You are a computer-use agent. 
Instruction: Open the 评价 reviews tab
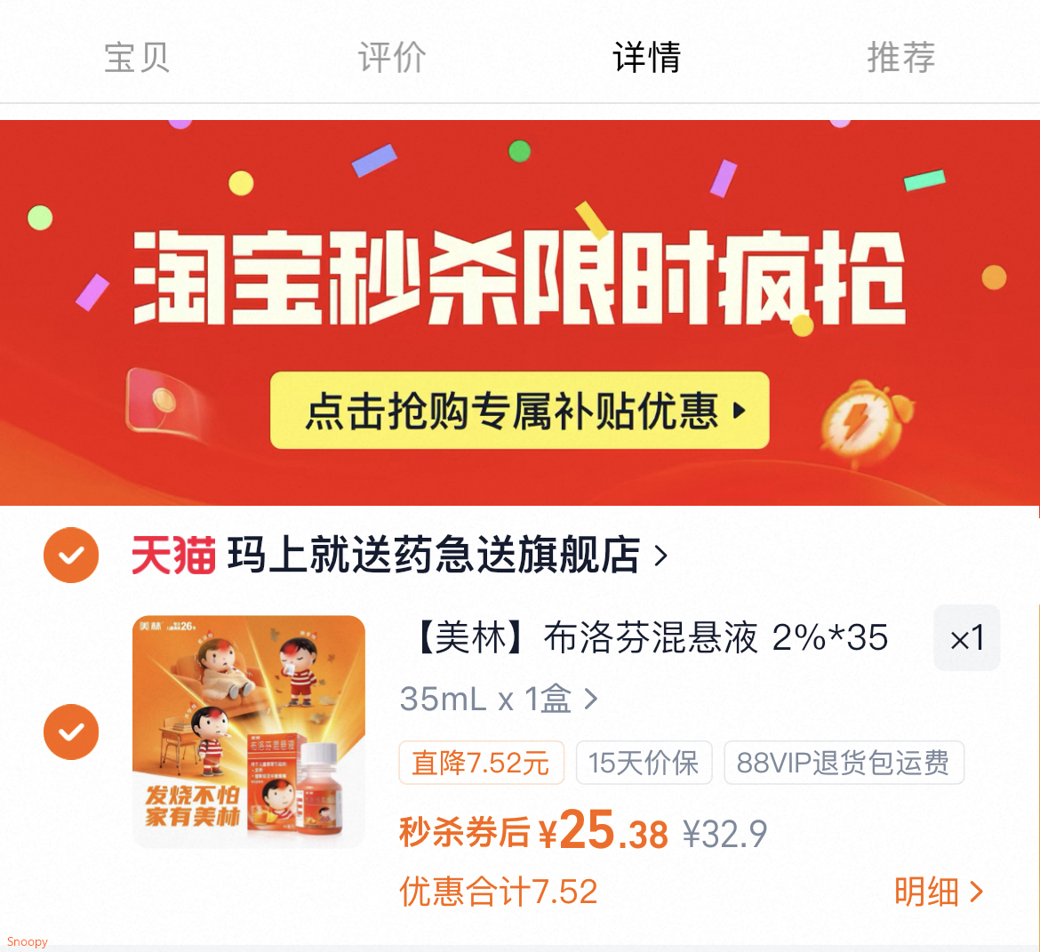tap(392, 57)
